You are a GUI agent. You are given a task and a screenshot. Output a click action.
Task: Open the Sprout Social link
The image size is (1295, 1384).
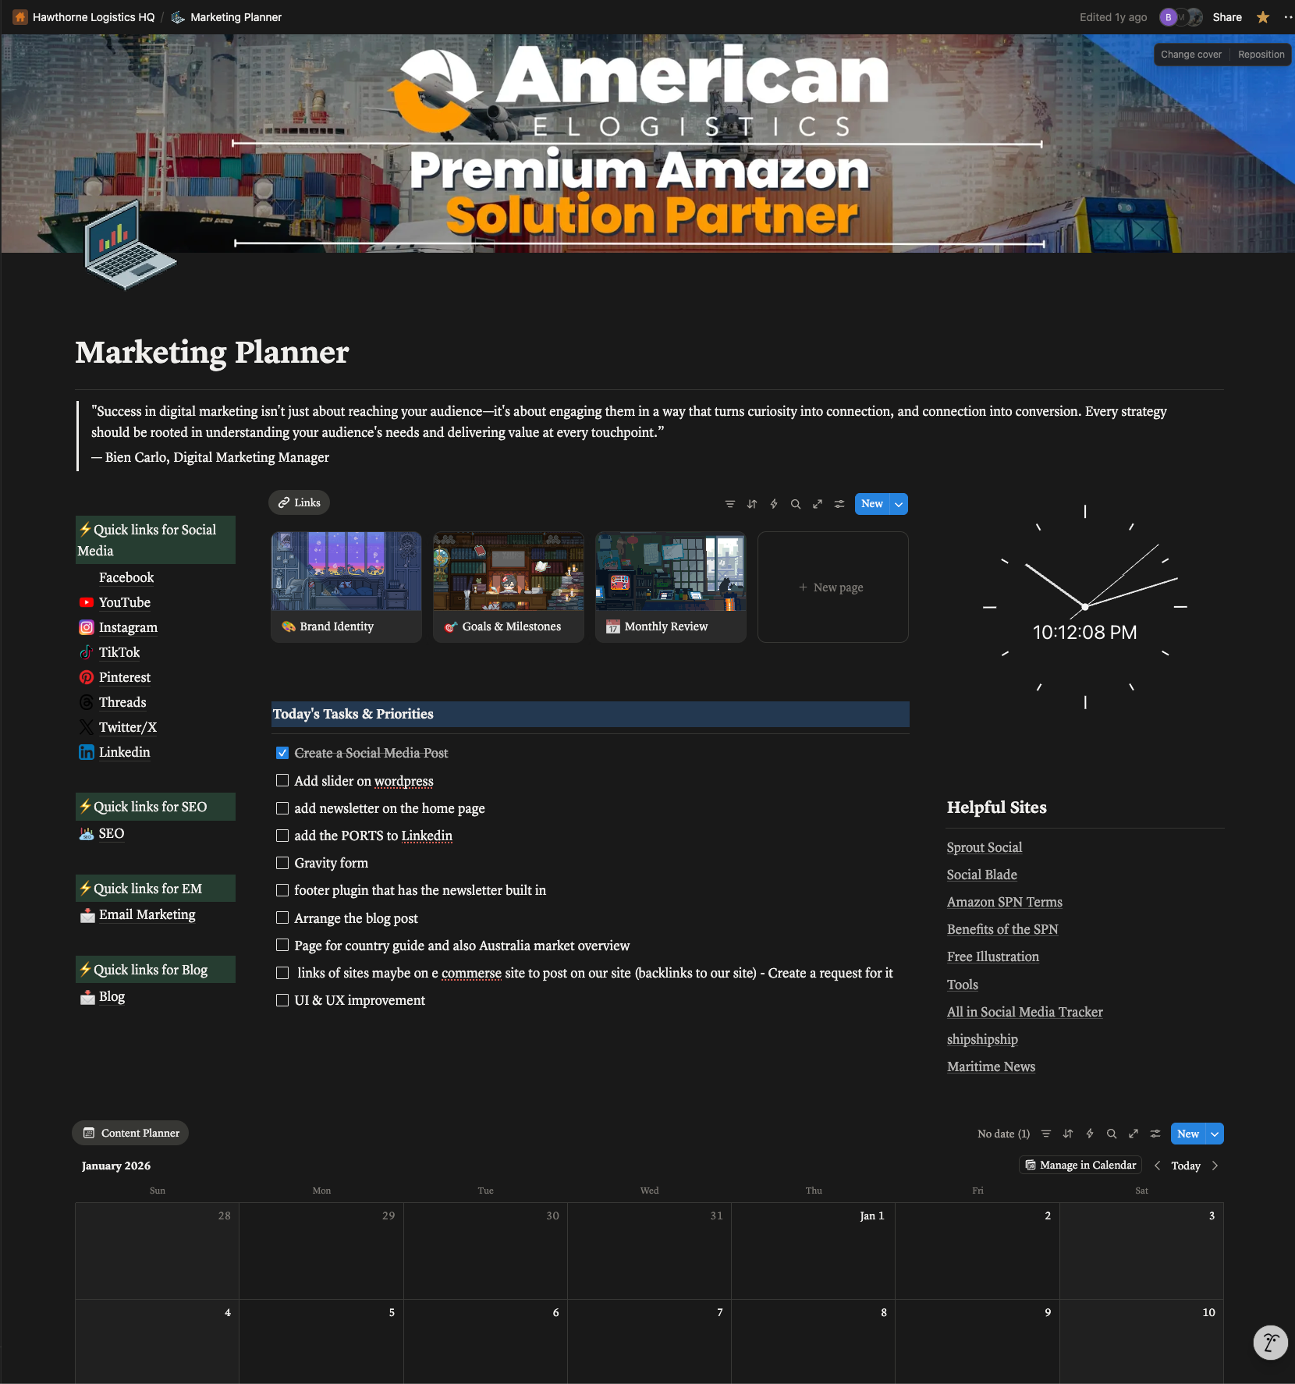984,847
